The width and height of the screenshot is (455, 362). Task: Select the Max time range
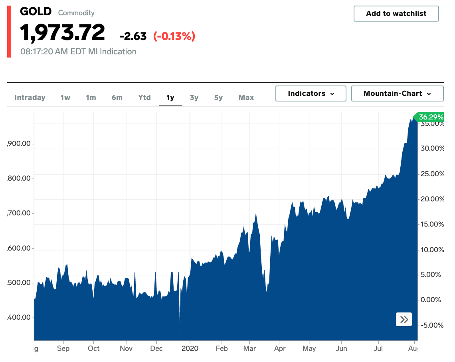pos(246,97)
